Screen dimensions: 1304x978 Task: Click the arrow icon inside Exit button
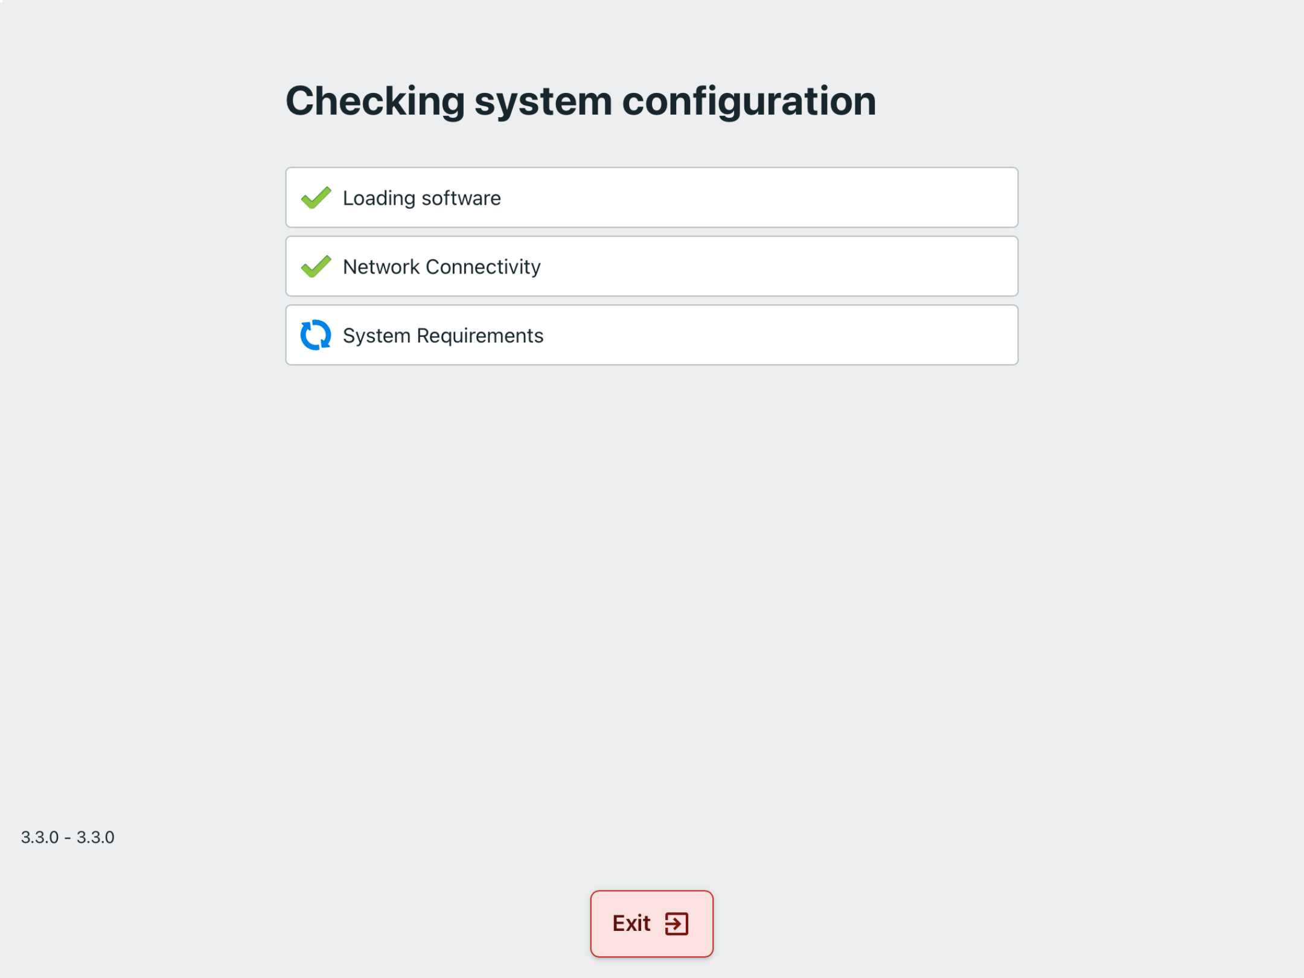(676, 924)
